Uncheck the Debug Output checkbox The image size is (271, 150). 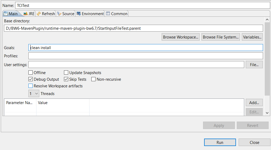(31, 79)
